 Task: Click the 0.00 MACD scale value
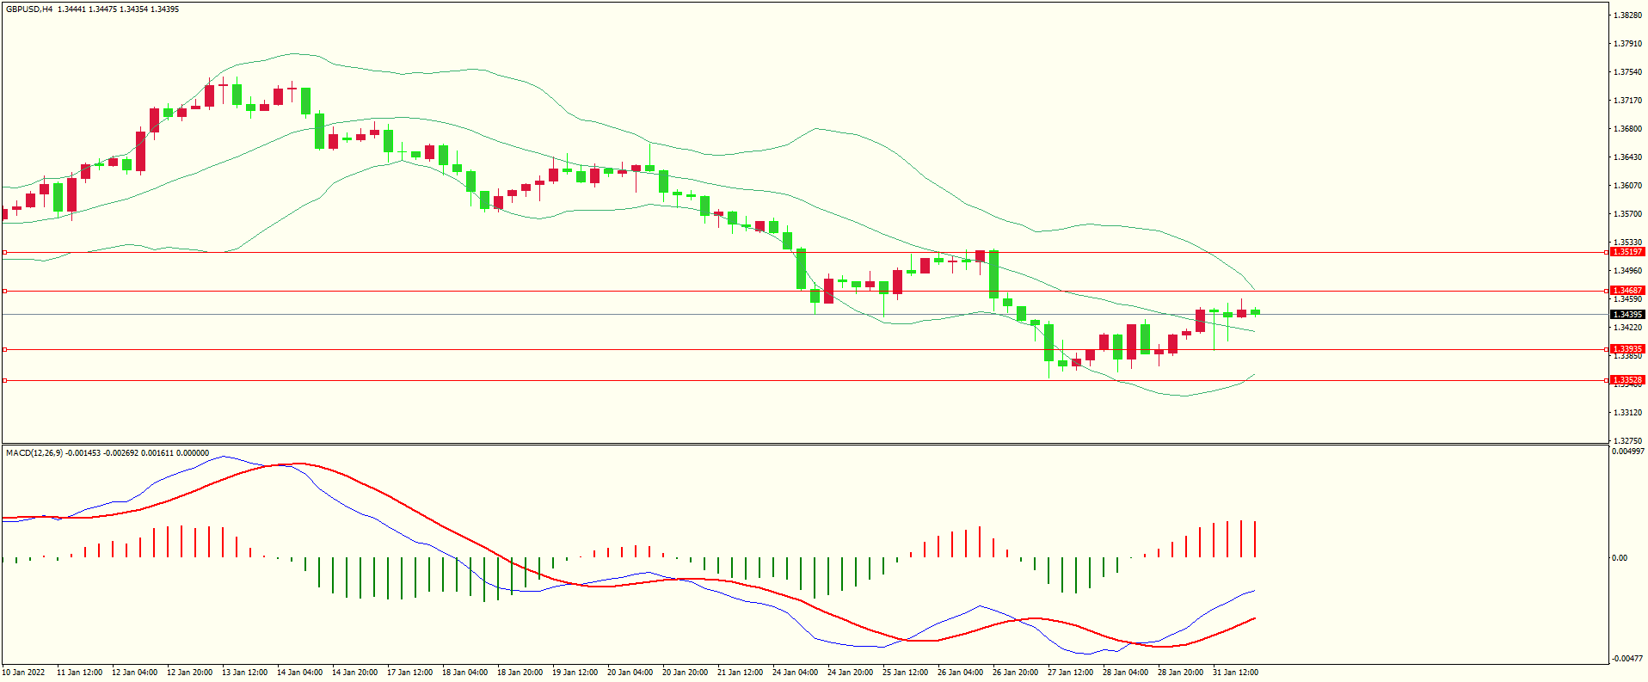pos(1620,558)
